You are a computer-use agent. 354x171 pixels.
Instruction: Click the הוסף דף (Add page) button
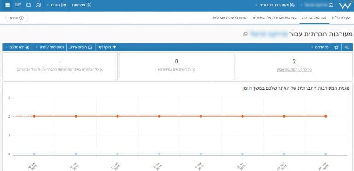pos(107,47)
